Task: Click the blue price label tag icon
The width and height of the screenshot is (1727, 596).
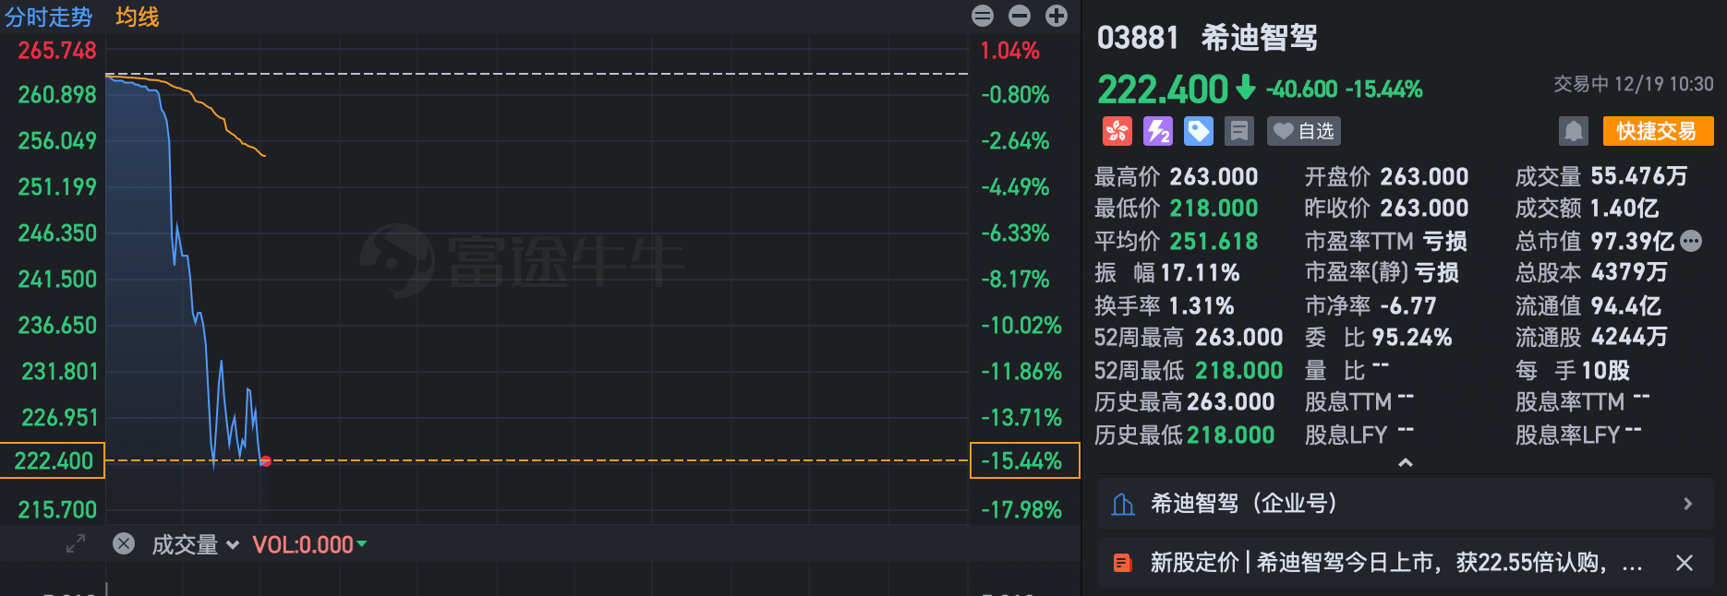Action: coord(1198,131)
